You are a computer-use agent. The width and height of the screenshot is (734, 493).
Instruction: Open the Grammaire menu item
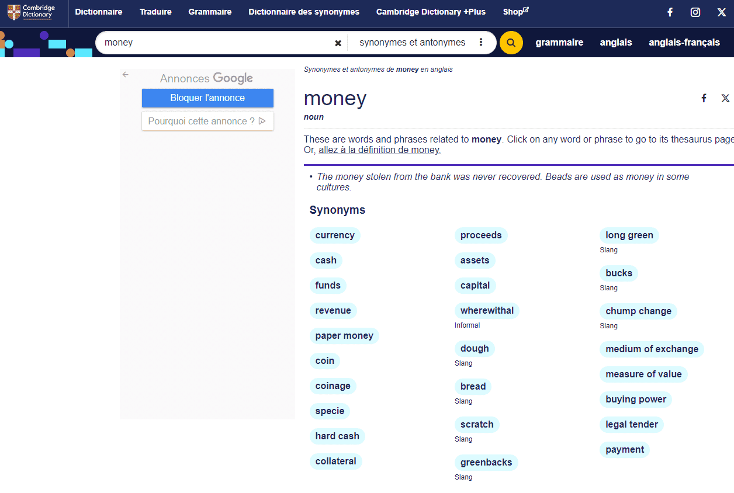210,12
